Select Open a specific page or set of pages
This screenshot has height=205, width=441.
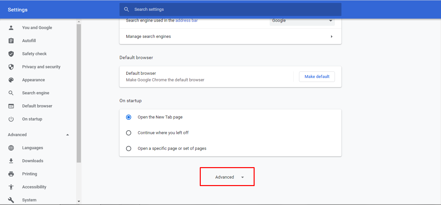point(128,148)
